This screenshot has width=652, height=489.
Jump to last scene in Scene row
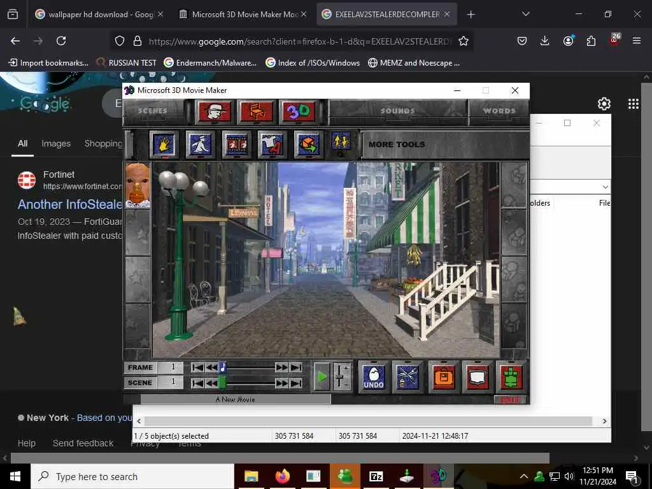pos(296,383)
